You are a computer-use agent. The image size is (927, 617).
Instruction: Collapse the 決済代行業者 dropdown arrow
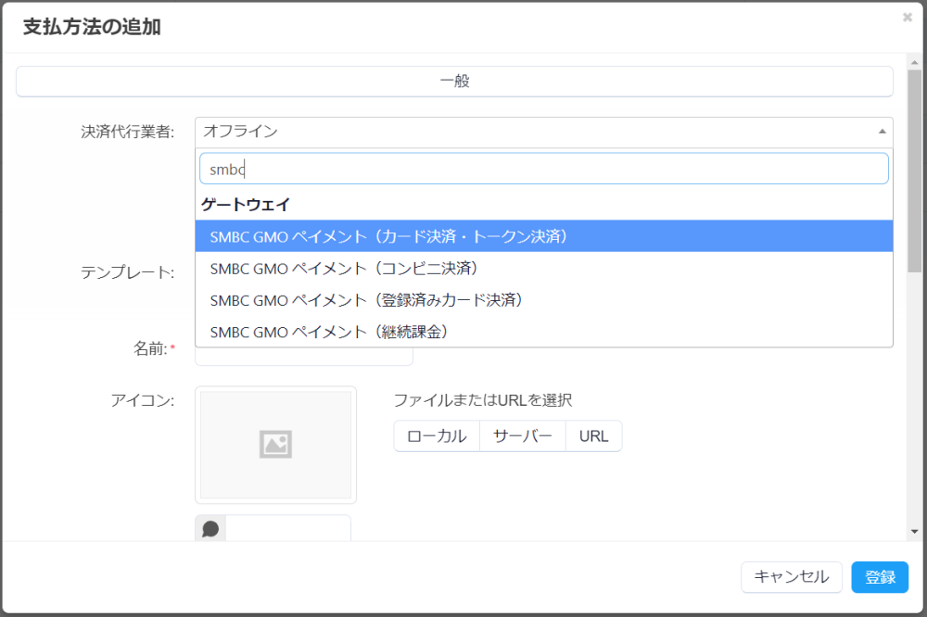point(882,132)
